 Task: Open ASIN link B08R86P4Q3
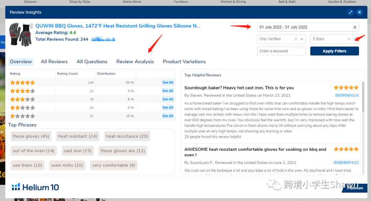tap(346, 163)
